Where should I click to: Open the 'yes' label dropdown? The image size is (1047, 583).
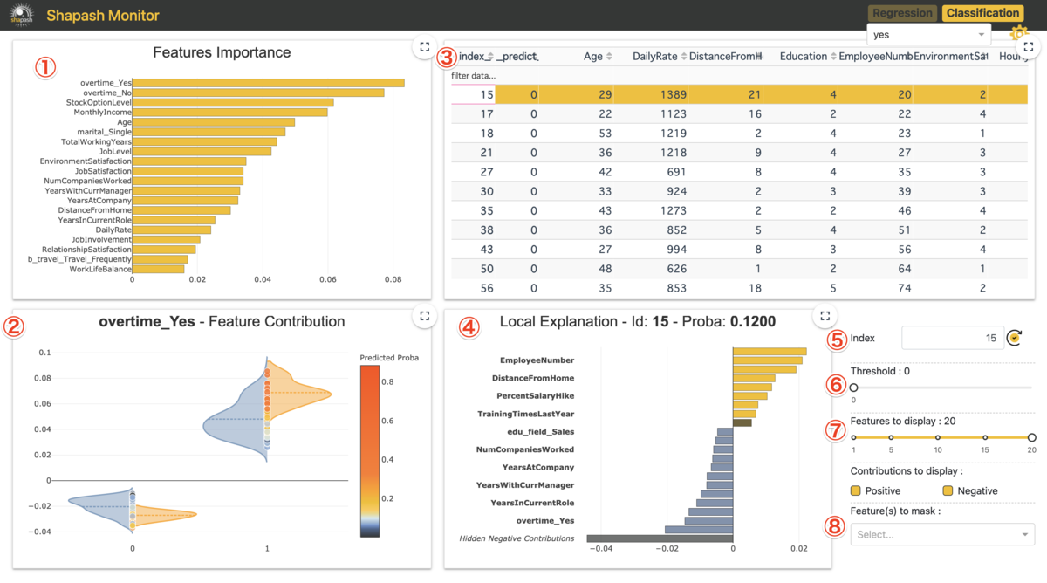928,35
